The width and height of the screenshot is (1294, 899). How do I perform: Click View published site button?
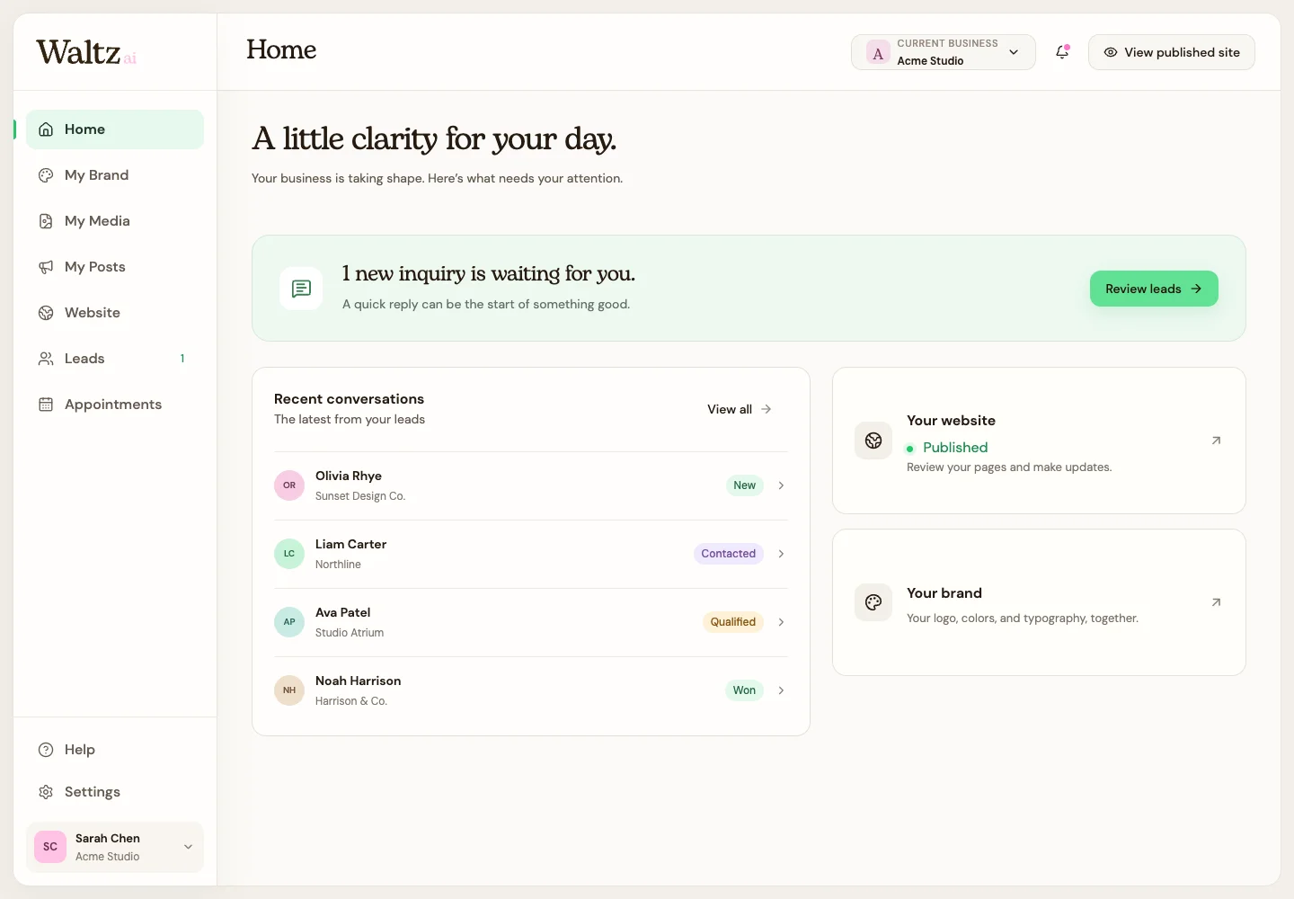1172,52
